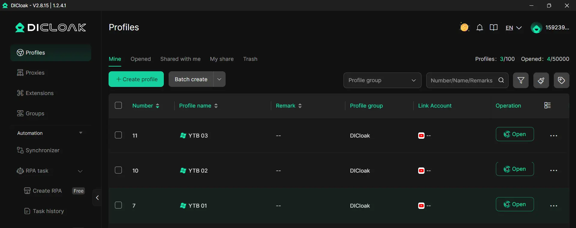
Task: Toggle the select-all header checkbox
Action: pyautogui.click(x=118, y=105)
